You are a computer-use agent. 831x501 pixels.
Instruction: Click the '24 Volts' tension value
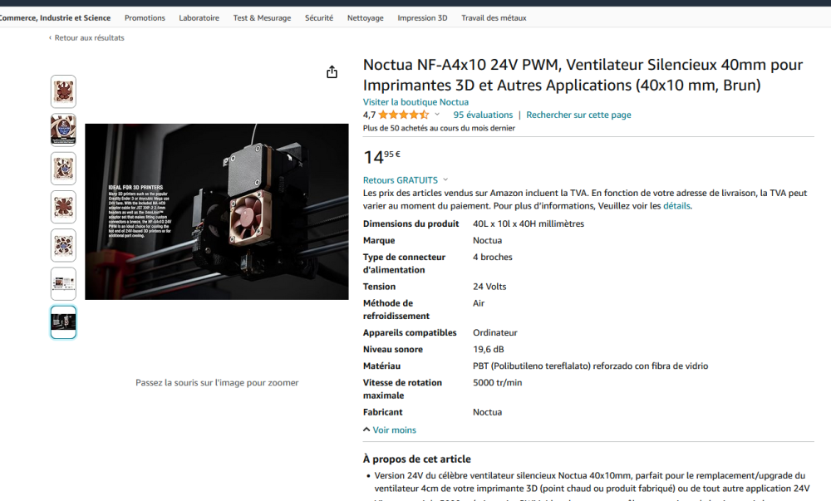point(489,287)
